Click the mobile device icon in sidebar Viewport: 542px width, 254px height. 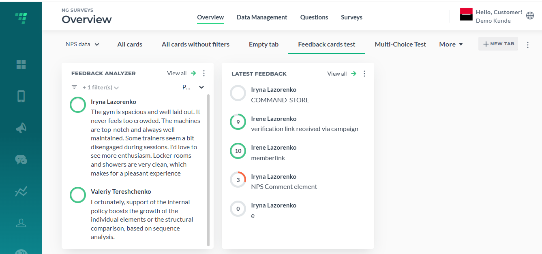[21, 96]
